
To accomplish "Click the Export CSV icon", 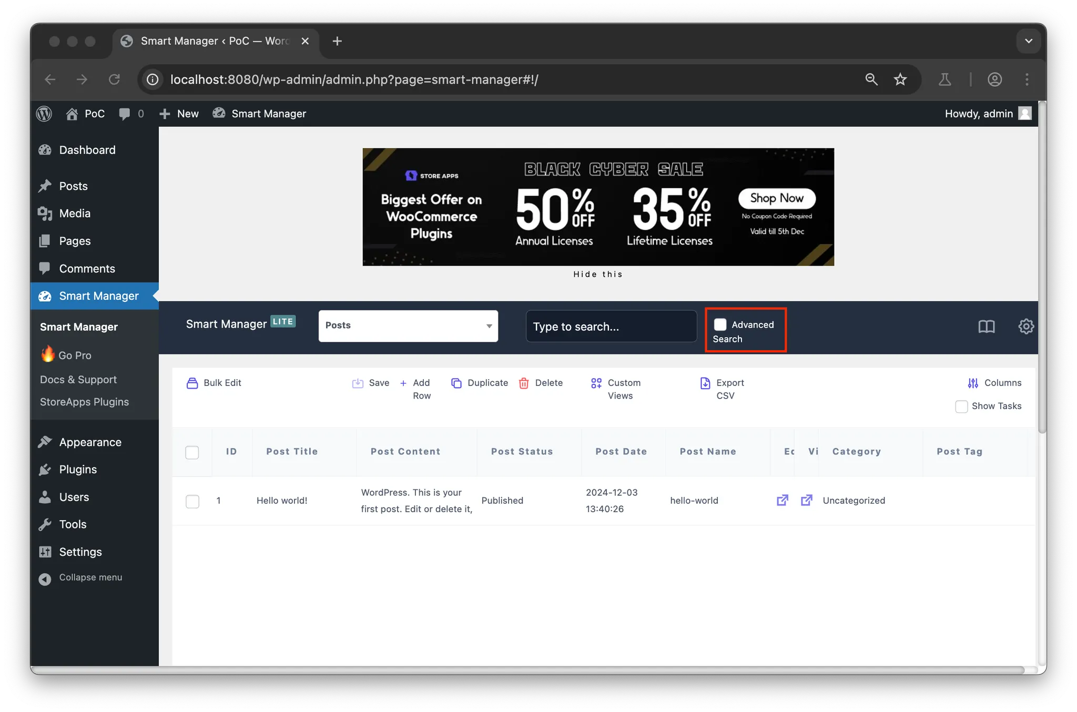I will pos(705,383).
